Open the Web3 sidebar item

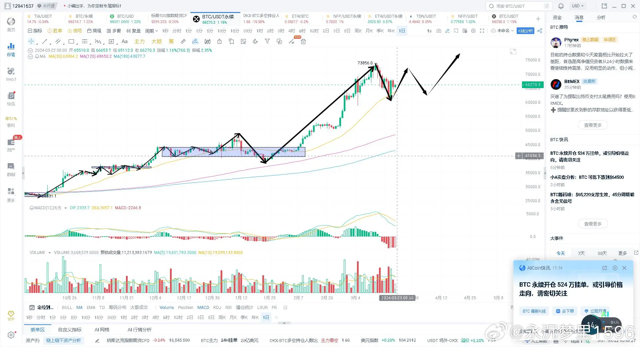[11, 74]
